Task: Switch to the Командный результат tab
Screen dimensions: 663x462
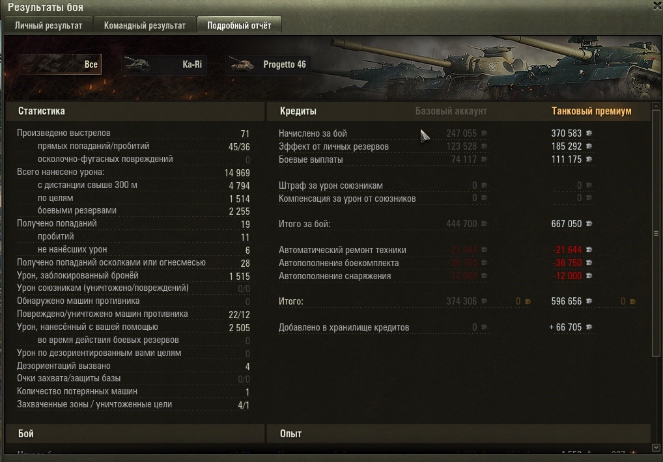Action: 145,25
